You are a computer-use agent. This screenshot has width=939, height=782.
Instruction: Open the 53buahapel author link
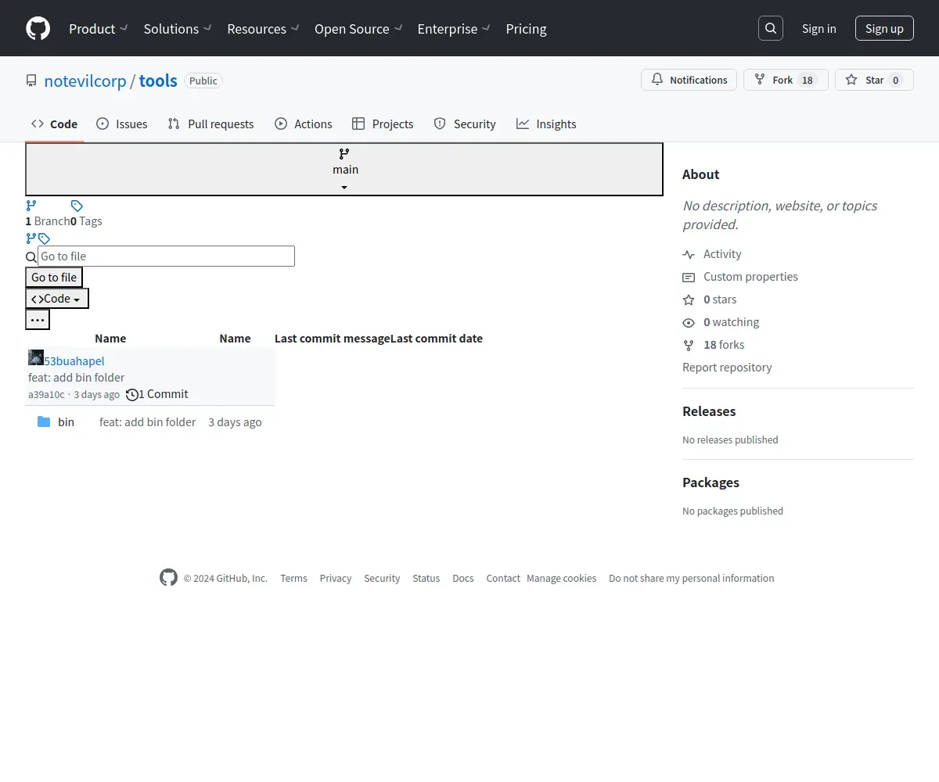coord(74,361)
